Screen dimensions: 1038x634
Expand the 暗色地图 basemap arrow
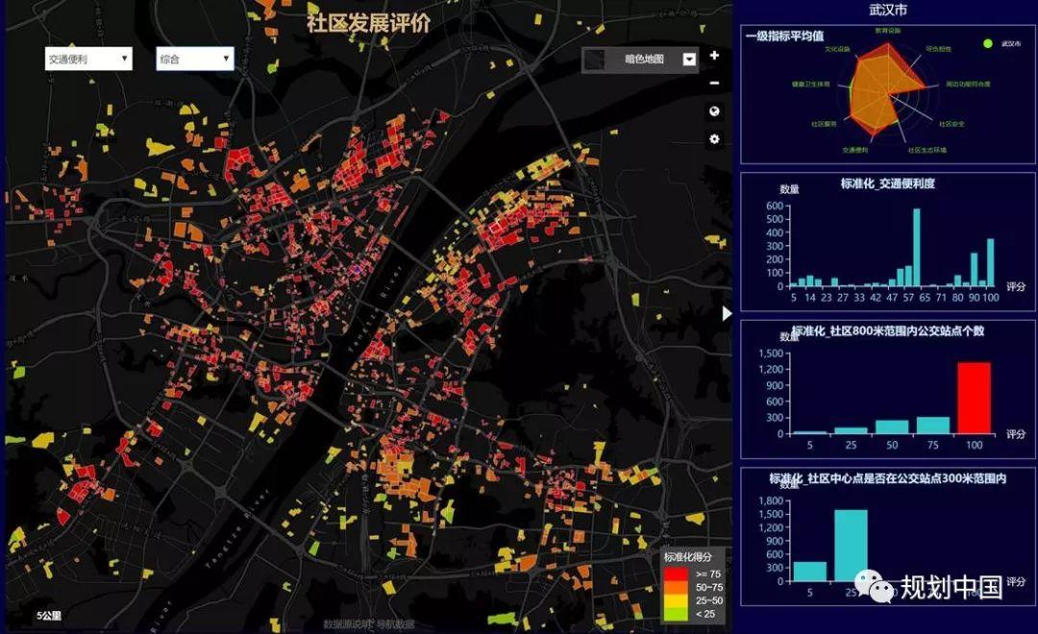coord(689,60)
